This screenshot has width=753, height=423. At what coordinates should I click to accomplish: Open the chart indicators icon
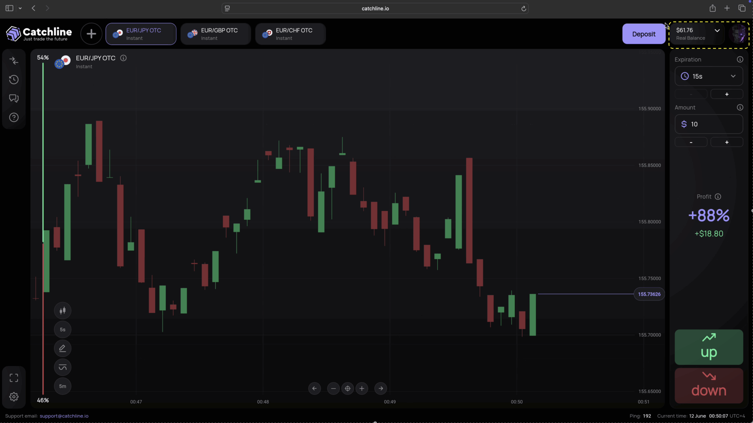63,367
